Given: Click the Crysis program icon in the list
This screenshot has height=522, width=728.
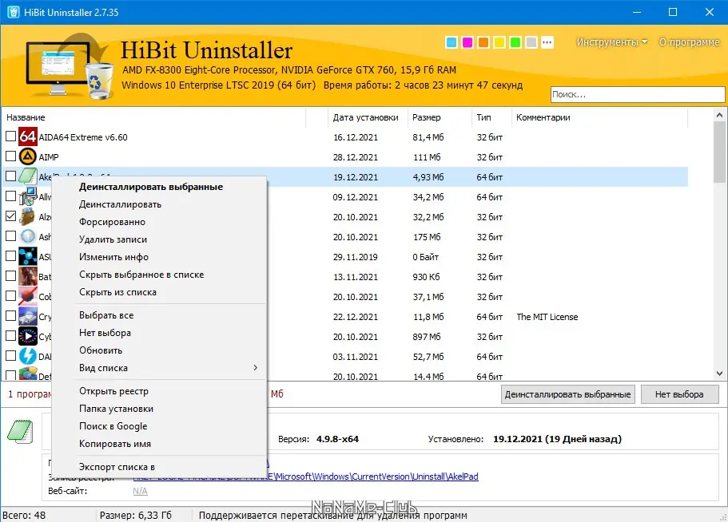Looking at the screenshot, I should (28, 316).
